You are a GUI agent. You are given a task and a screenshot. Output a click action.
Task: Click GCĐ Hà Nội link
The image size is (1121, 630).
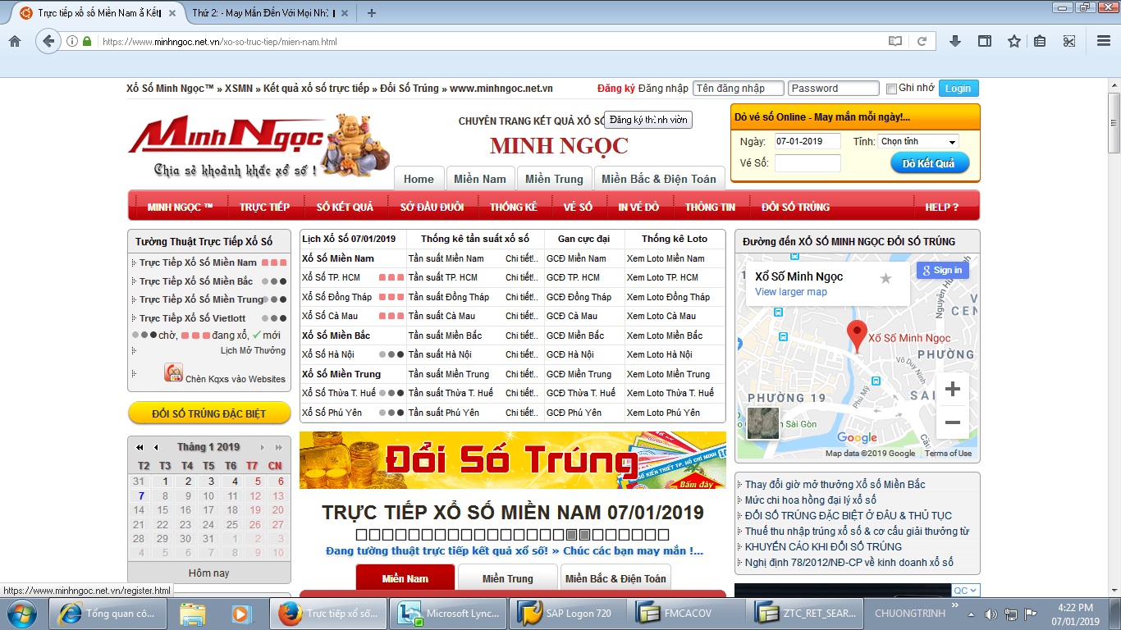coord(570,354)
